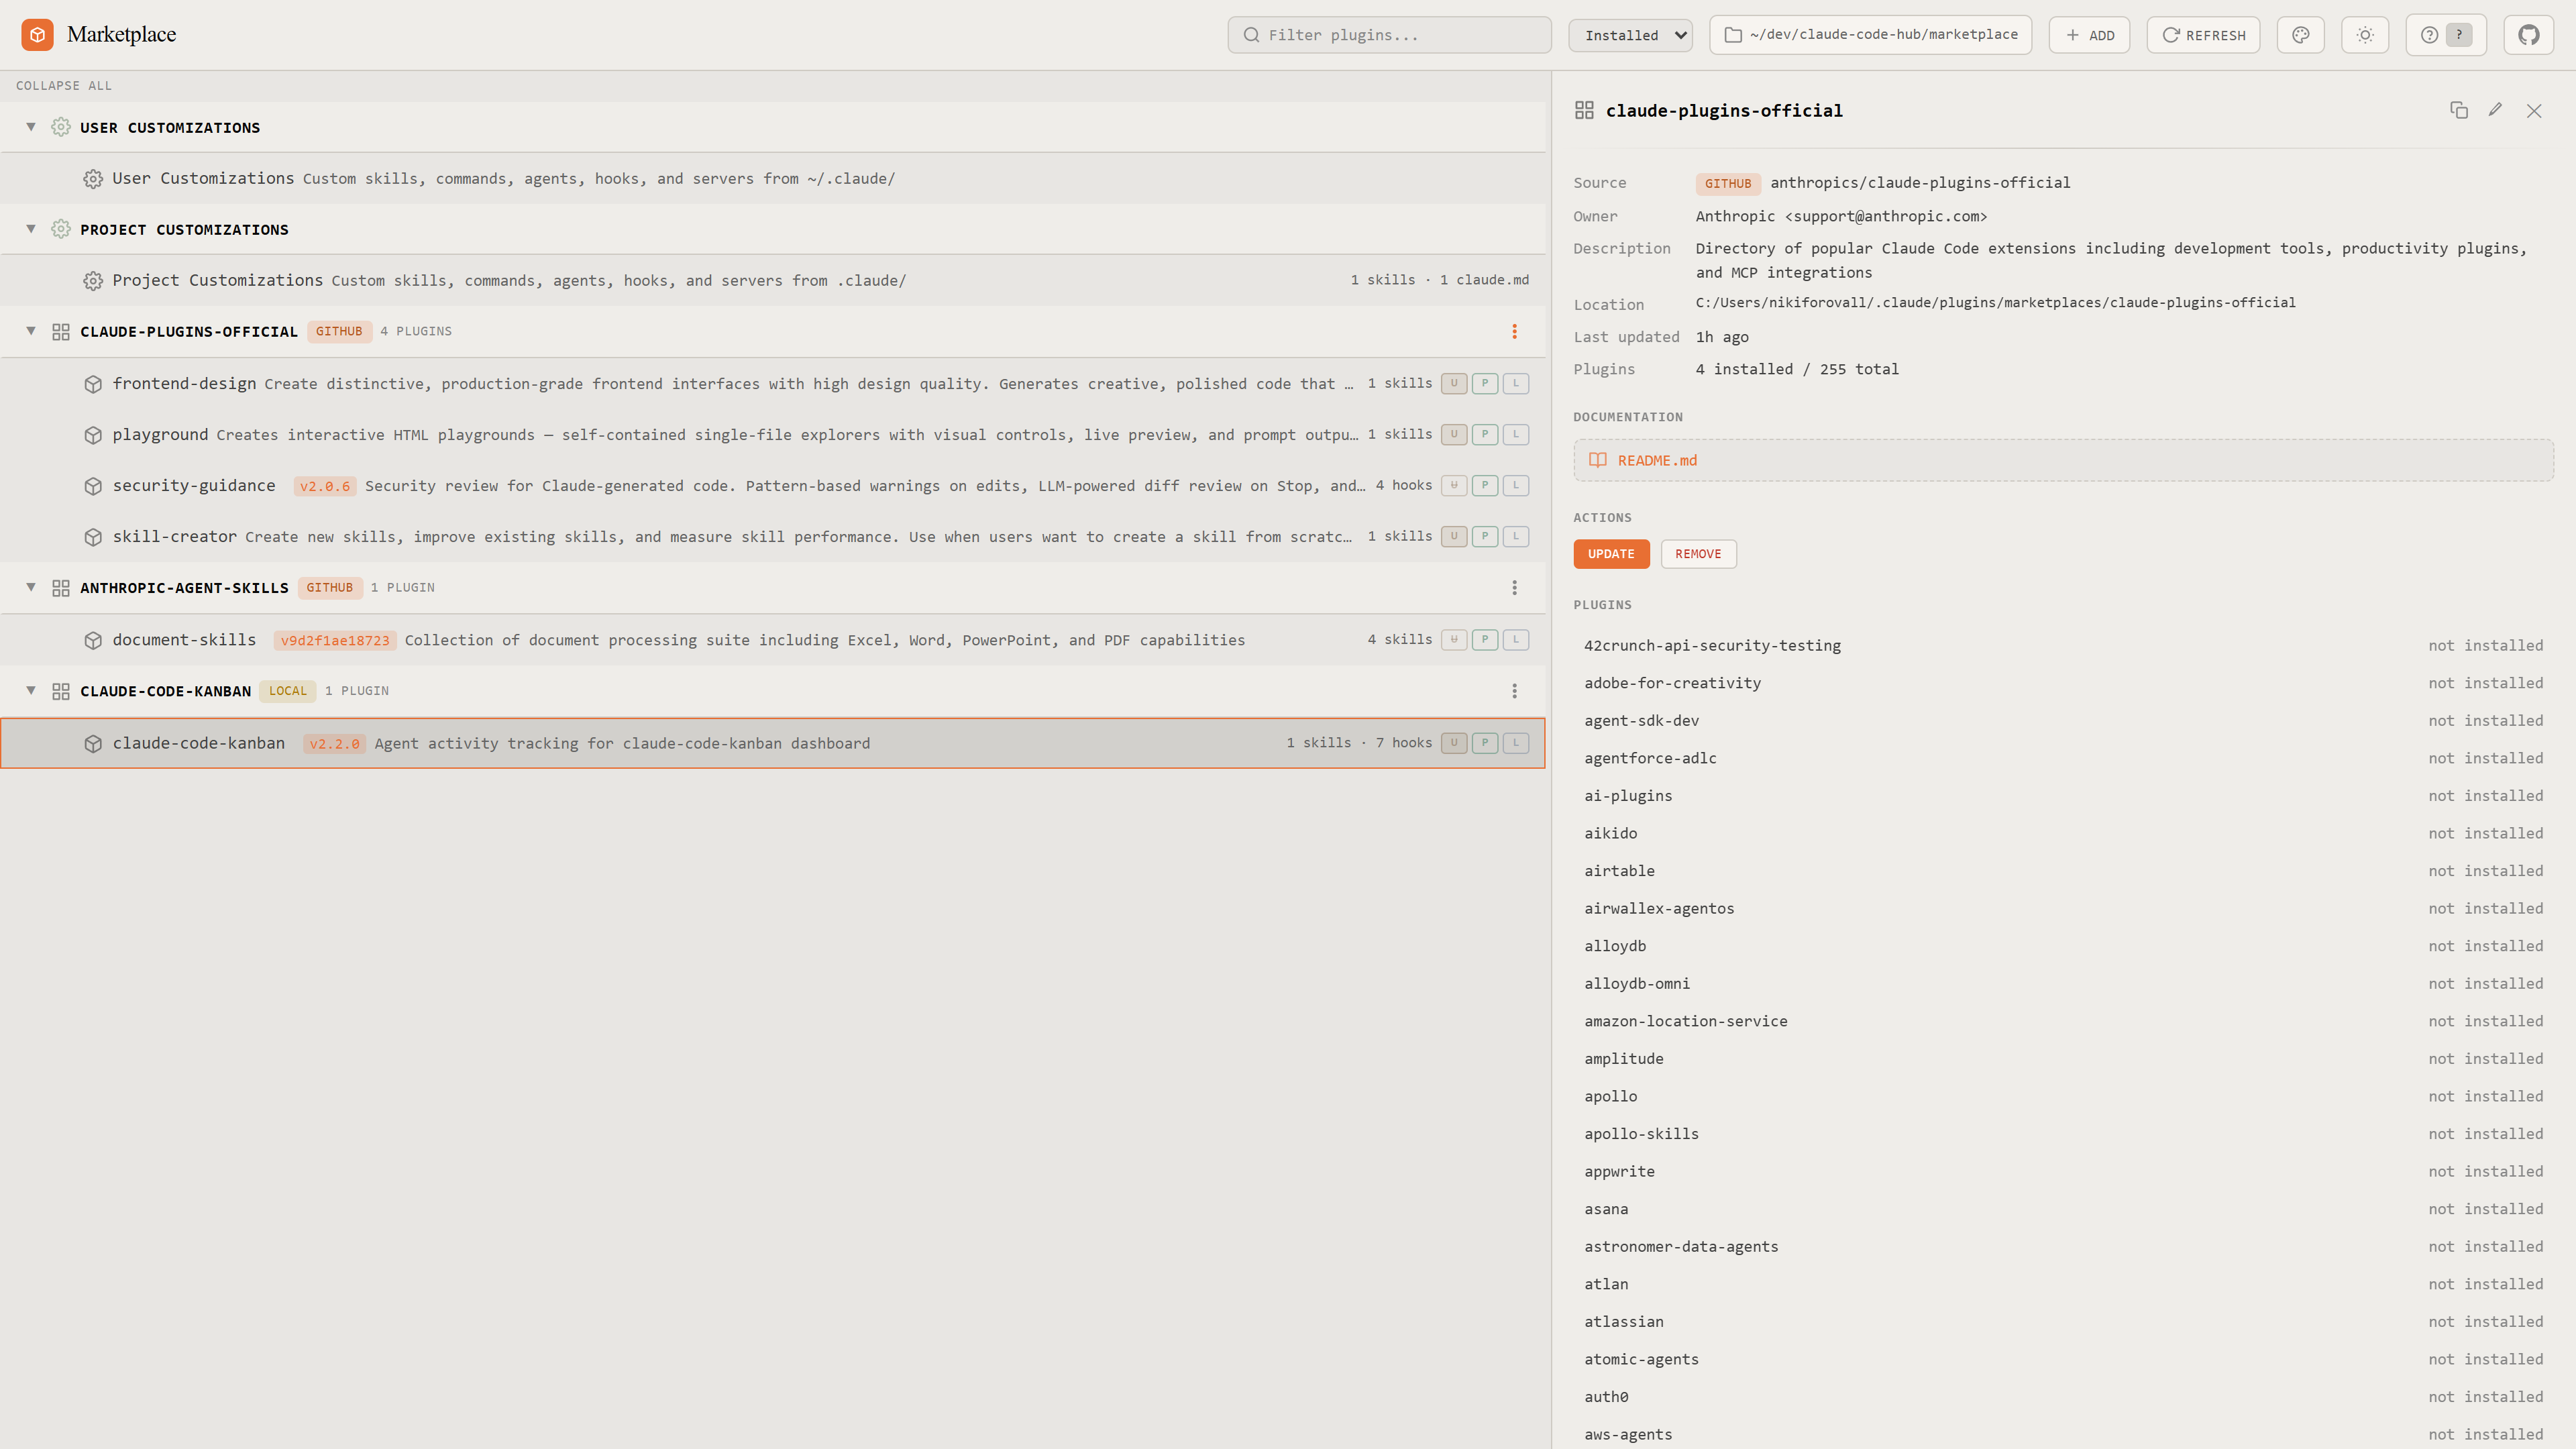Click the REMOVE button
Screen dimensions: 2576x1449
point(1698,554)
